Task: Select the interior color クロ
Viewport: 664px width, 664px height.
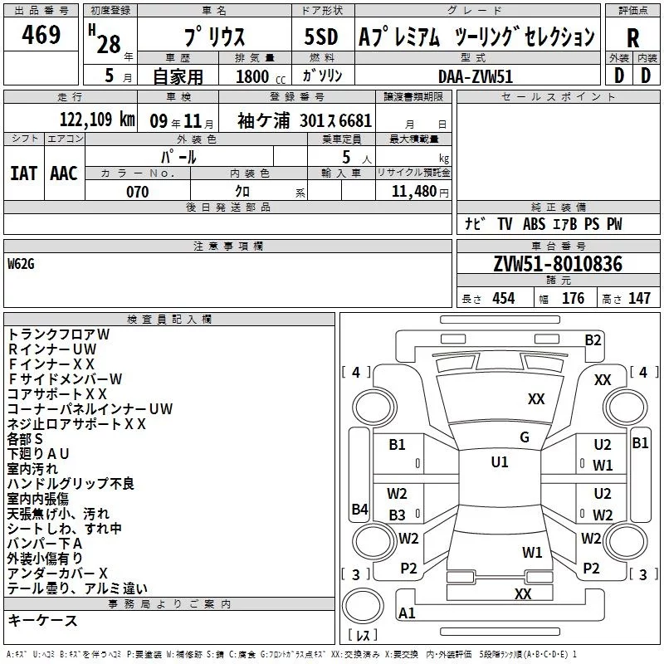Action: pyautogui.click(x=242, y=192)
